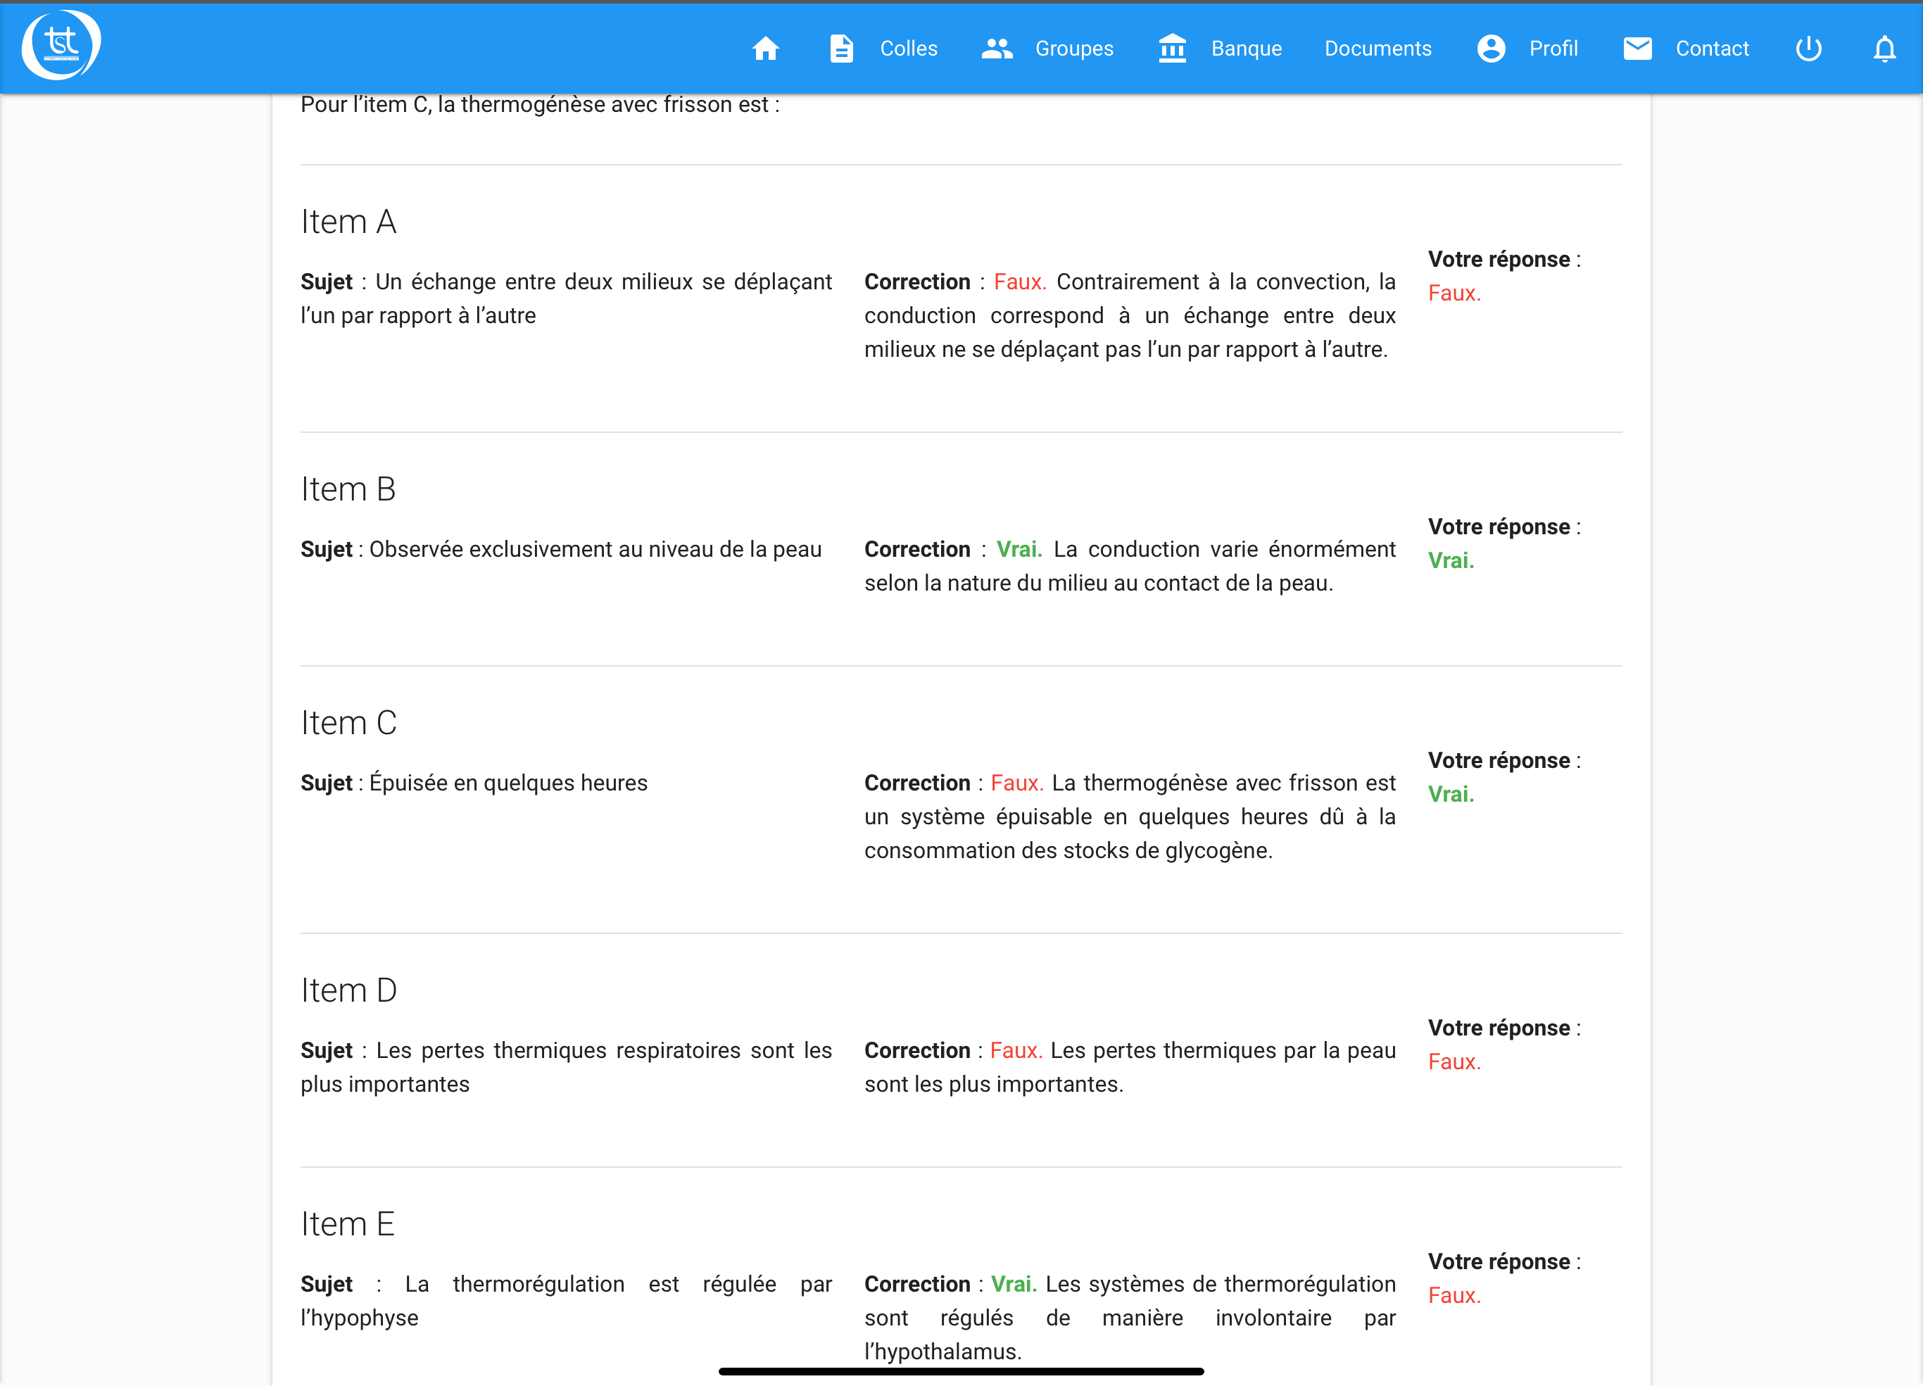The height and width of the screenshot is (1386, 1923).
Task: Click the Item A heading
Action: pos(348,222)
